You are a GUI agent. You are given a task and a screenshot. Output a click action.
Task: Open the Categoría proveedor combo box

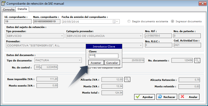pos(141,36)
